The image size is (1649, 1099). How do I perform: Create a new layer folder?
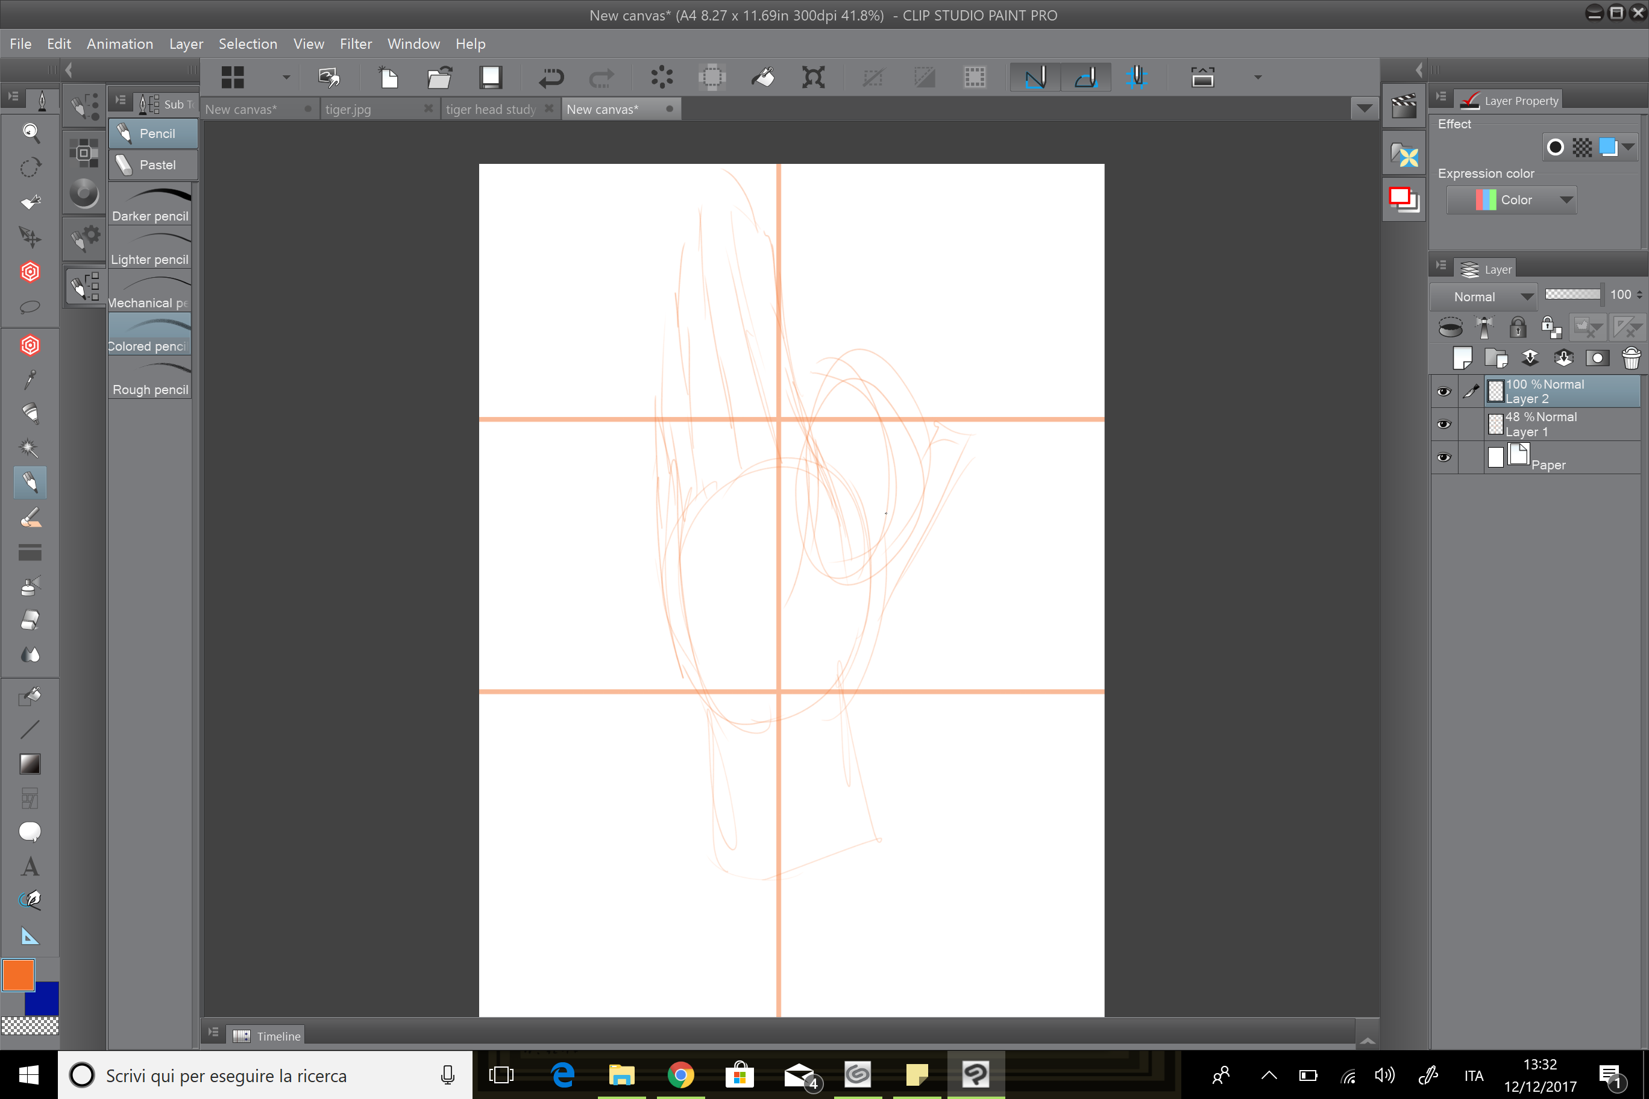coord(1497,358)
